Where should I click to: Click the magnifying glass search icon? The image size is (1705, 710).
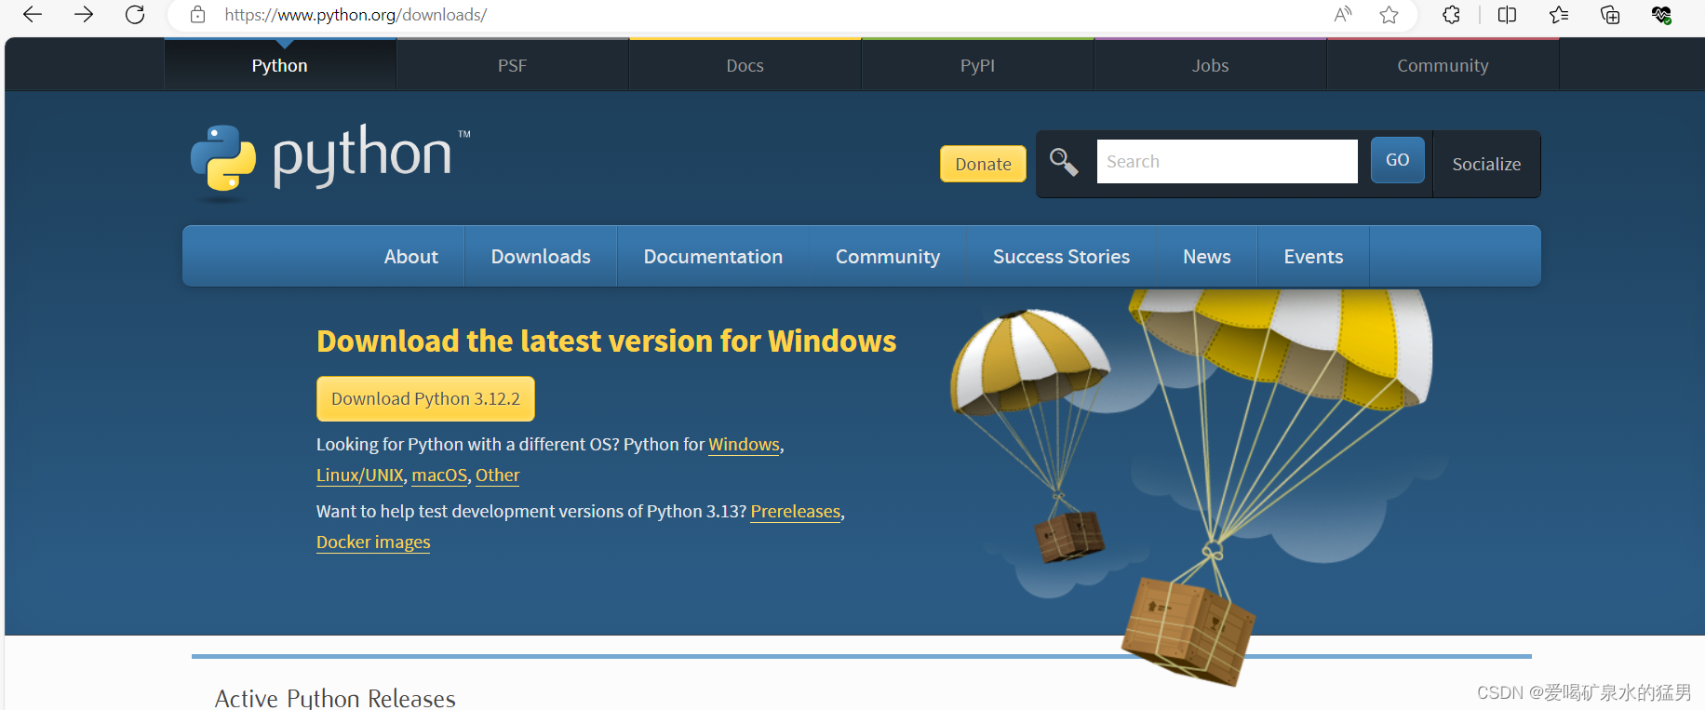pos(1064,162)
